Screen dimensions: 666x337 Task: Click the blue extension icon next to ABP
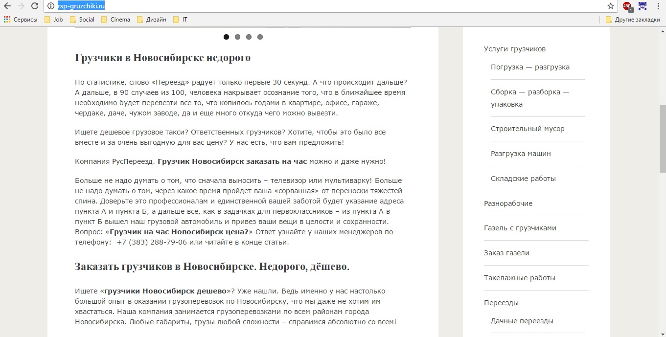(643, 6)
